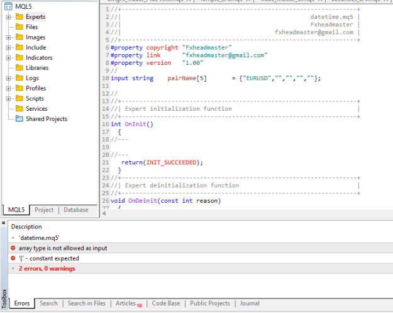
Task: Switch to the Project navigator tab
Action: (44, 210)
